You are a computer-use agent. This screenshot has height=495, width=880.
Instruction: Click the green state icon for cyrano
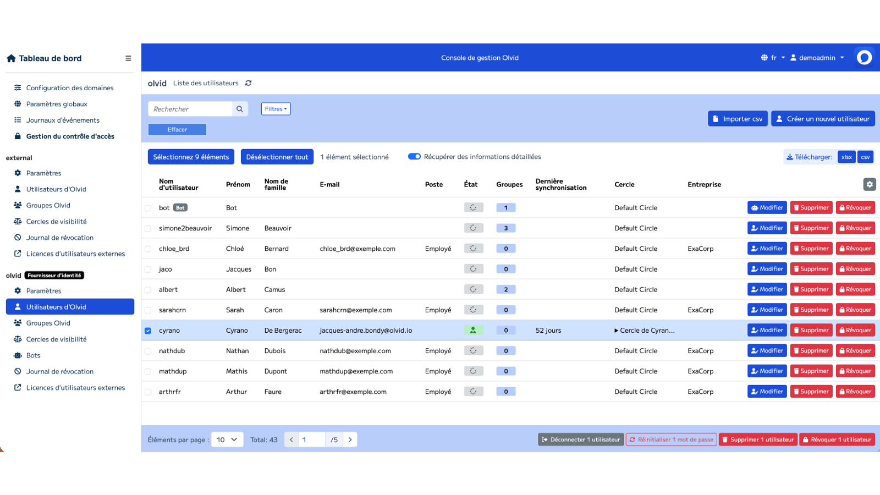pos(473,331)
